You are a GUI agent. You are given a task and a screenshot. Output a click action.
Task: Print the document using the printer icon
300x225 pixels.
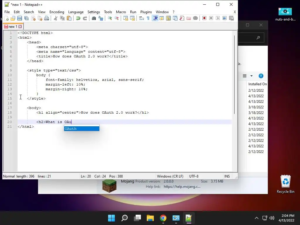47,18
